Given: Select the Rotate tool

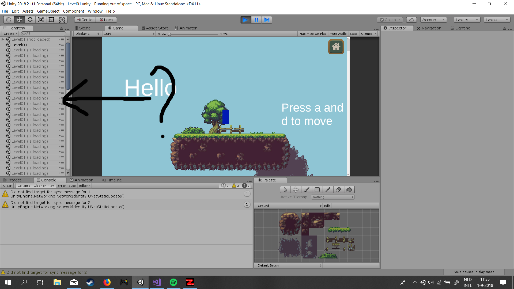Looking at the screenshot, I should 30,20.
